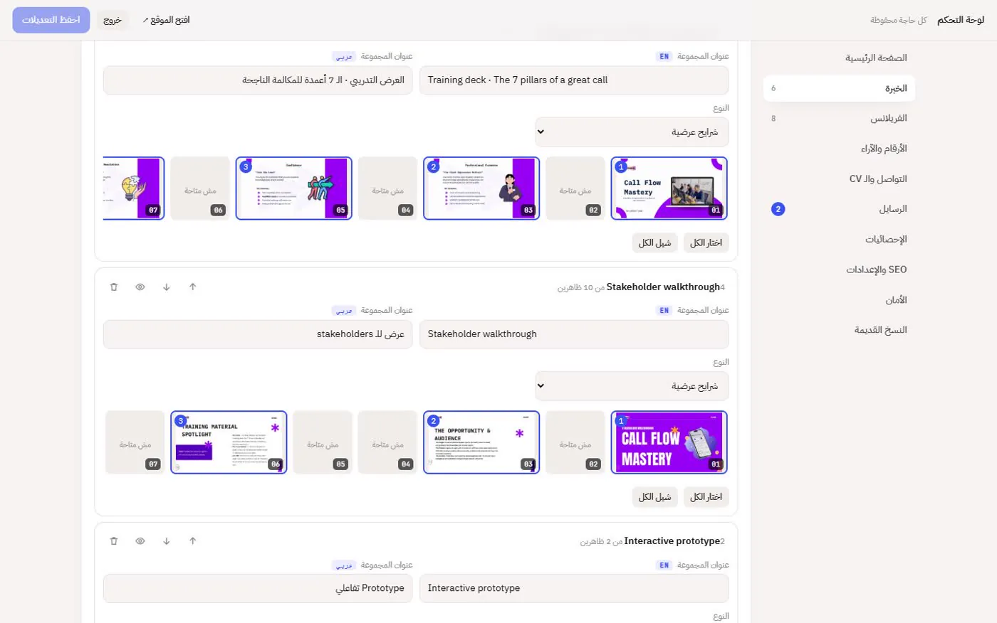Viewport: 997px width, 623px height.
Task: Delete the Stakeholder walkthrough group
Action: tap(114, 287)
